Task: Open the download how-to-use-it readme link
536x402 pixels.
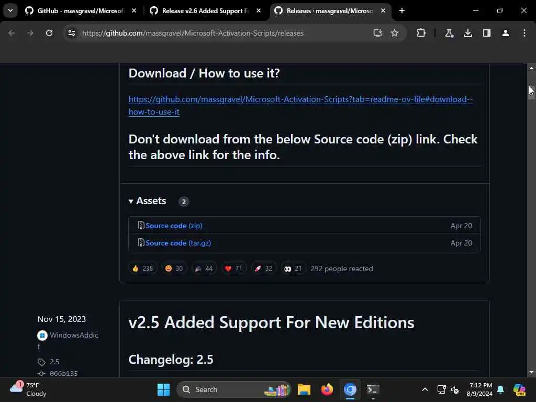Action: [x=300, y=105]
